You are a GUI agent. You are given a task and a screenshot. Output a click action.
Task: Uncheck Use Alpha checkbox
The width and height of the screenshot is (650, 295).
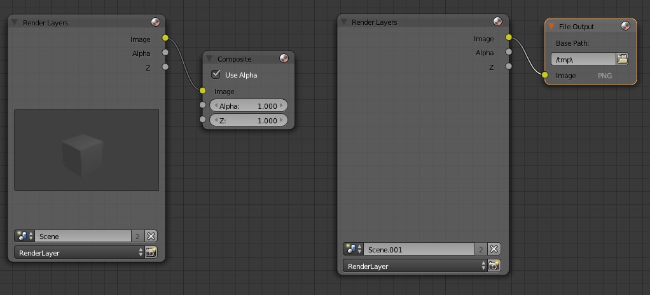[x=216, y=74]
